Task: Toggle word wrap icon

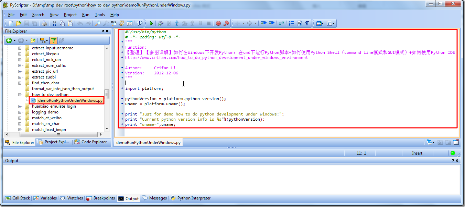Action: point(300,23)
